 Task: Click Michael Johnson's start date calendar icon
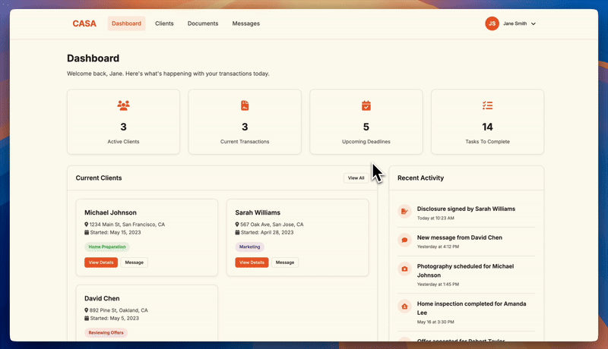pyautogui.click(x=87, y=232)
